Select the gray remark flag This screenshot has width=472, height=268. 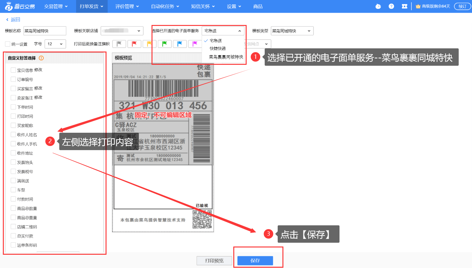click(119, 44)
